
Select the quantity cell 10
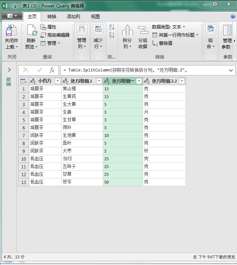click(x=123, y=135)
